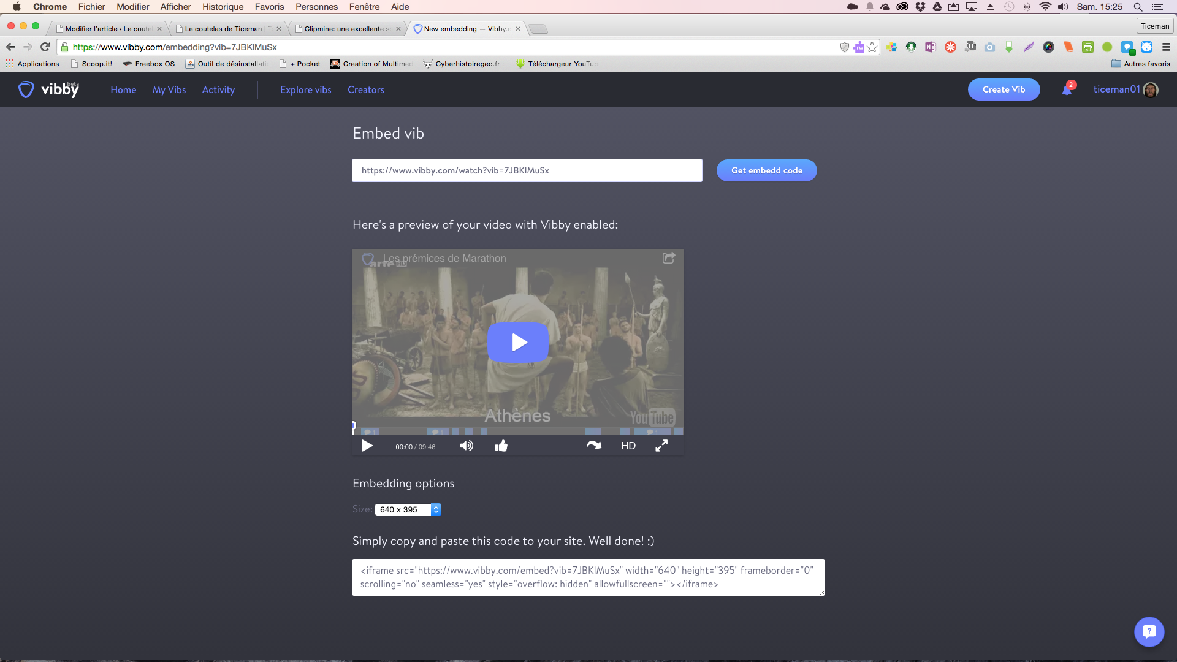Open the Activity page
This screenshot has height=662, width=1177.
[218, 89]
